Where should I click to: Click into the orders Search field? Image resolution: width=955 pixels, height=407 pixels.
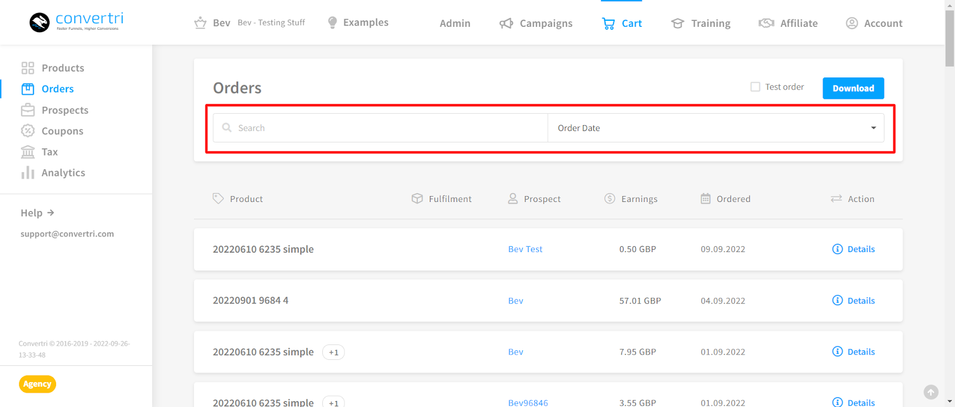380,128
